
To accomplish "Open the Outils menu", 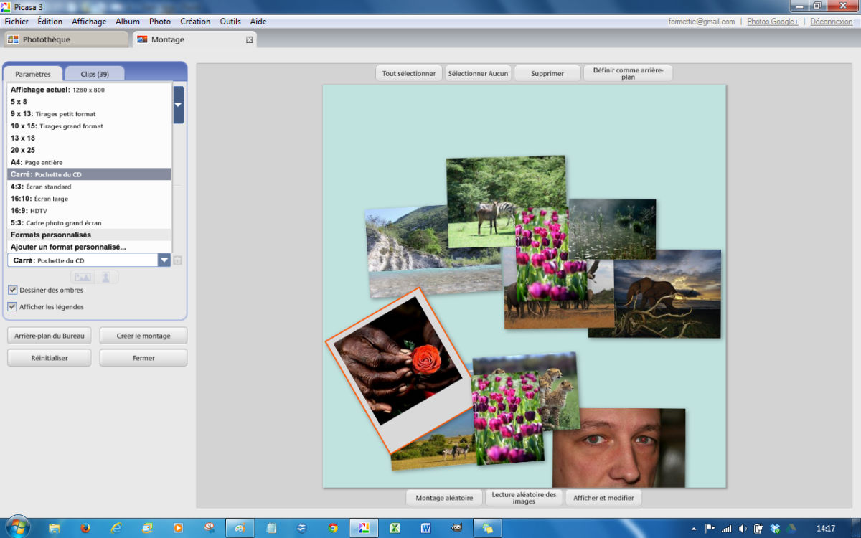I will click(230, 22).
